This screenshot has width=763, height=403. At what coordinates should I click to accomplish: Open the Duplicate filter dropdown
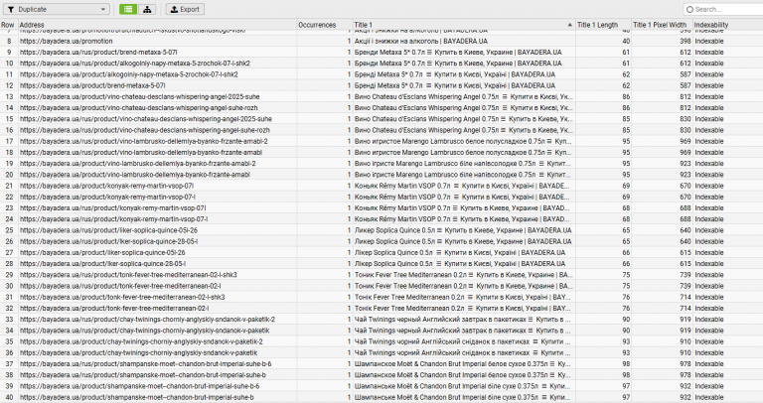pos(57,9)
